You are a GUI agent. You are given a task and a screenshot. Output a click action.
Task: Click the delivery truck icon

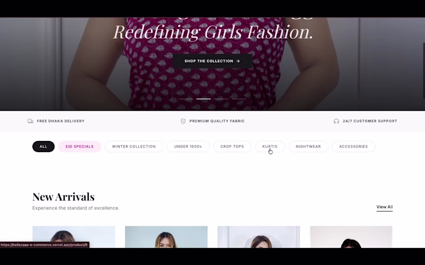point(30,121)
